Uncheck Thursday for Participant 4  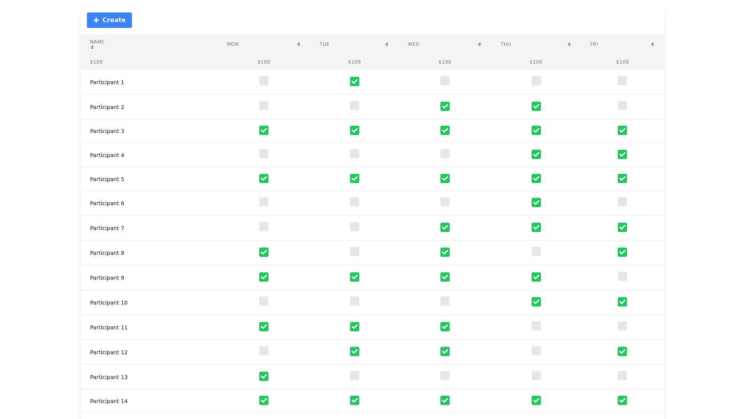point(536,154)
